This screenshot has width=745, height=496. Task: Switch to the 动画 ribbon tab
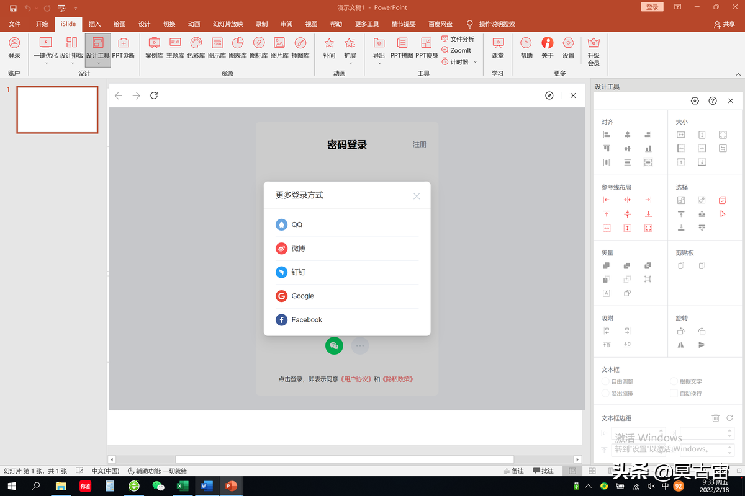click(194, 24)
